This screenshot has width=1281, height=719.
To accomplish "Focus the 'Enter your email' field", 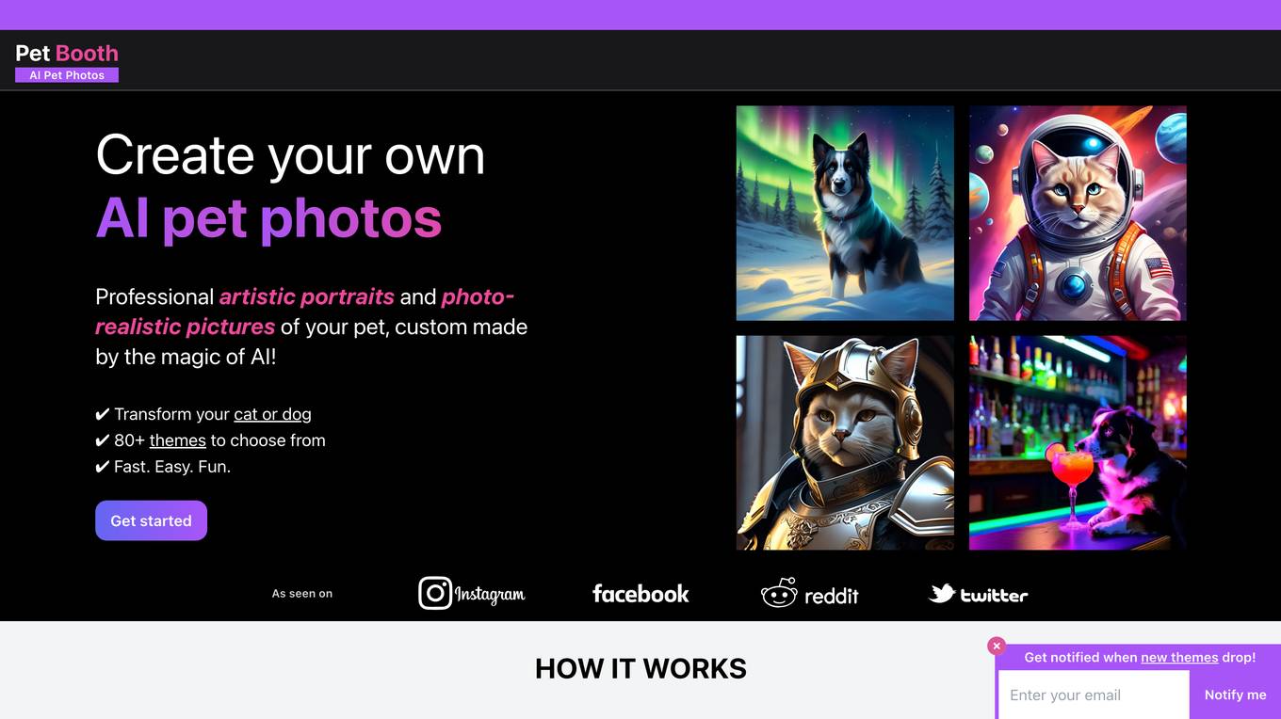I will coord(1094,695).
